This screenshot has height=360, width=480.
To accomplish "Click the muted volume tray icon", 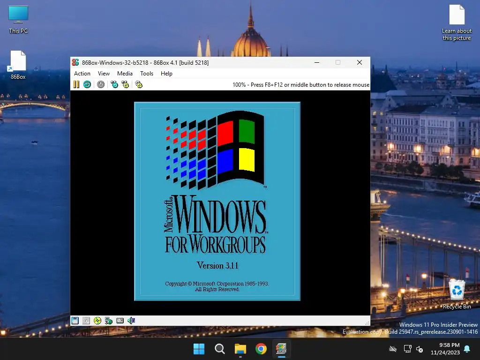I will point(420,349).
